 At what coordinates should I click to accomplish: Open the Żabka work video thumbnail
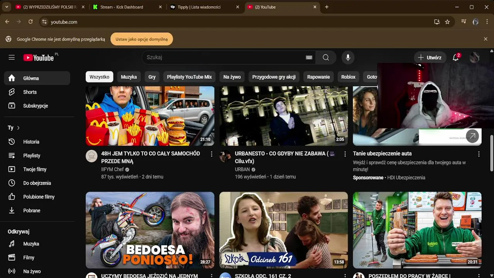pos(417,230)
